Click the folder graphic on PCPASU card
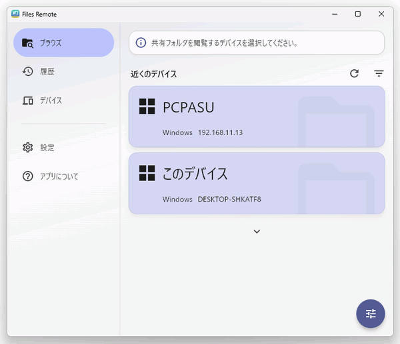 coord(336,122)
